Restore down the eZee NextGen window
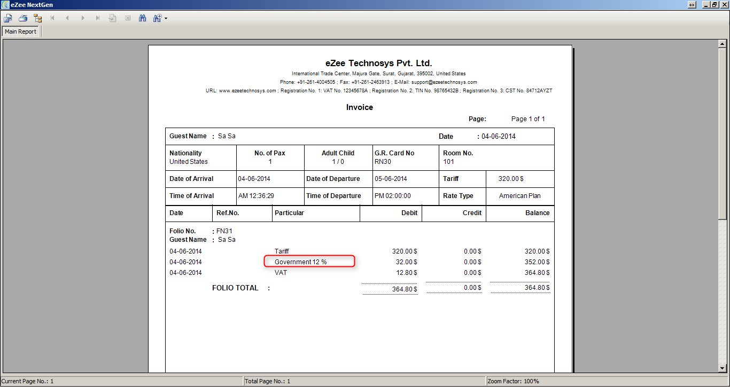Screen dimensions: 730x387 coord(715,4)
